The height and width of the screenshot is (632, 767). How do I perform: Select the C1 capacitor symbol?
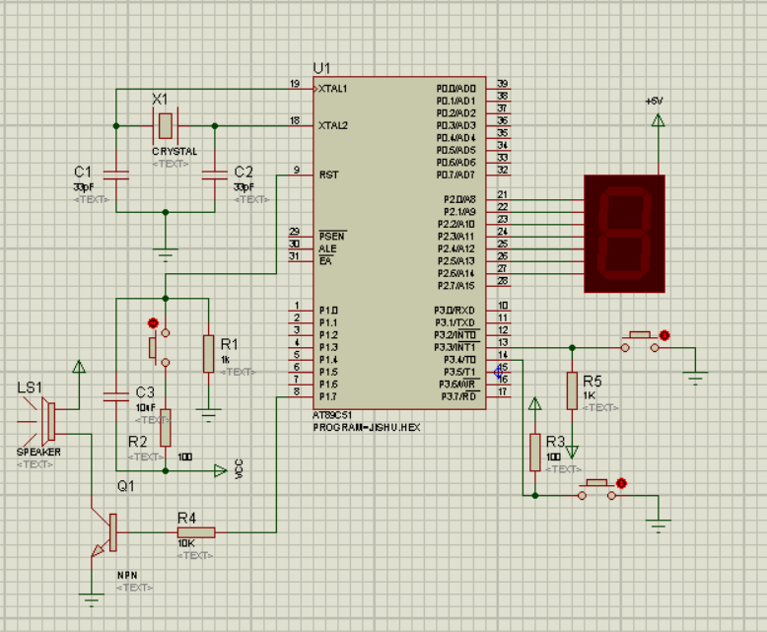pyautogui.click(x=116, y=176)
